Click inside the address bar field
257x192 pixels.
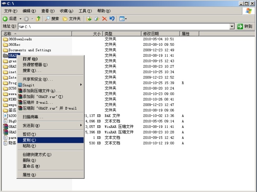pyautogui.click(x=124, y=26)
